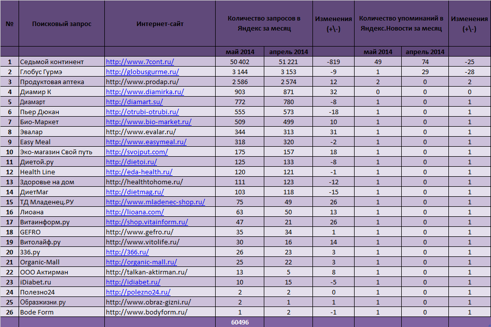This screenshot has height=327, width=491.
Task: Click the www.vitolife.ru address cell
Action: click(x=160, y=242)
